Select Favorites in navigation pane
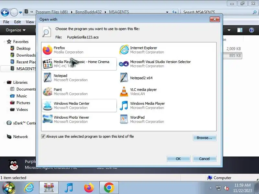Viewport: 259px width, 194px height. pyautogui.click(x=21, y=42)
